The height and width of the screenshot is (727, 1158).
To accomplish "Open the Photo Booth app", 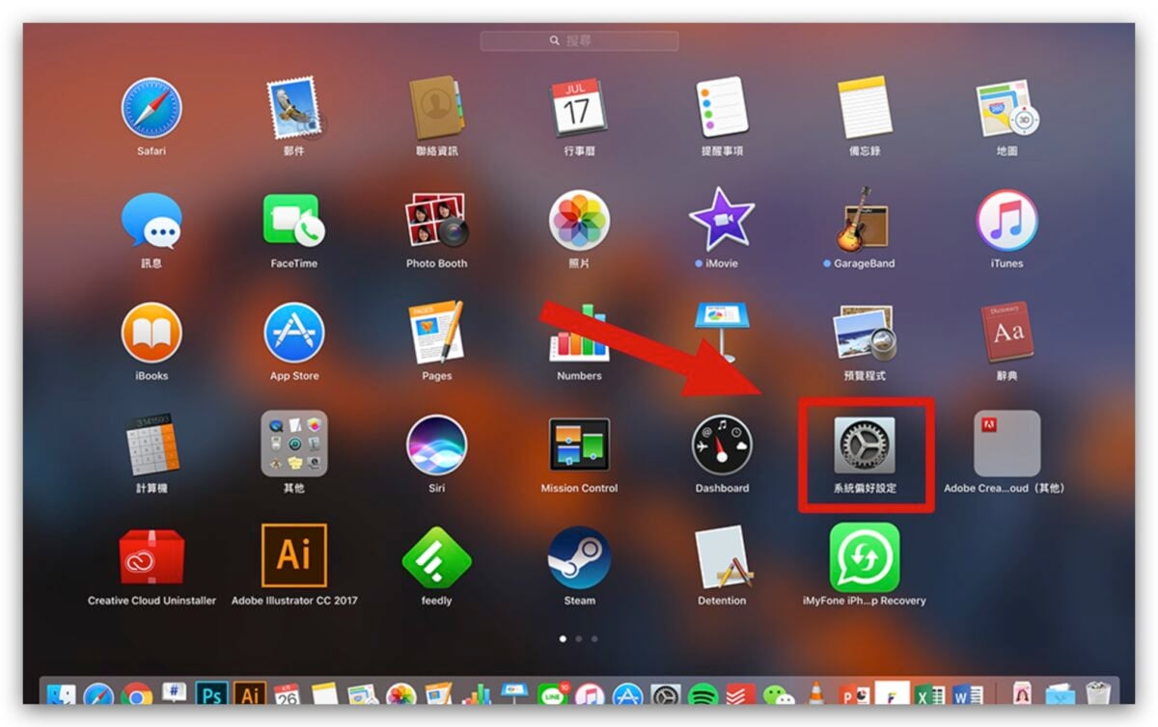I will [x=436, y=221].
